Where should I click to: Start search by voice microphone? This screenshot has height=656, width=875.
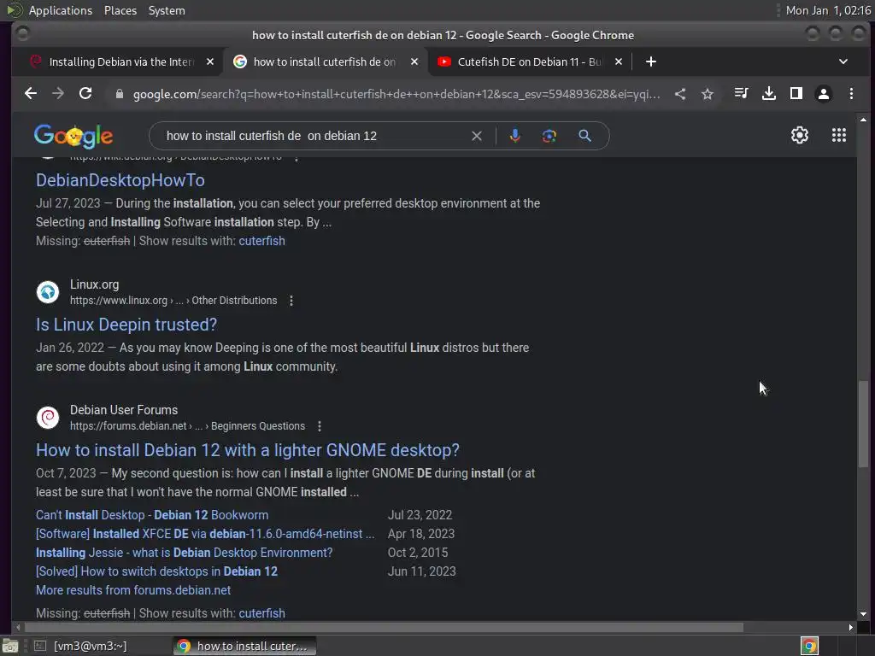pos(515,136)
